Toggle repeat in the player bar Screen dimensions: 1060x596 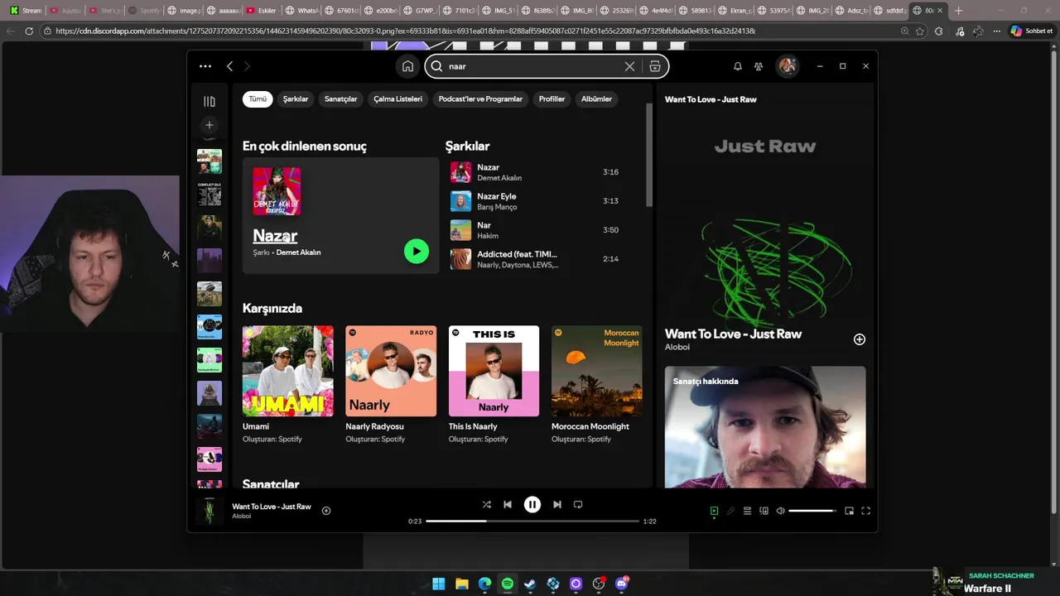[578, 504]
